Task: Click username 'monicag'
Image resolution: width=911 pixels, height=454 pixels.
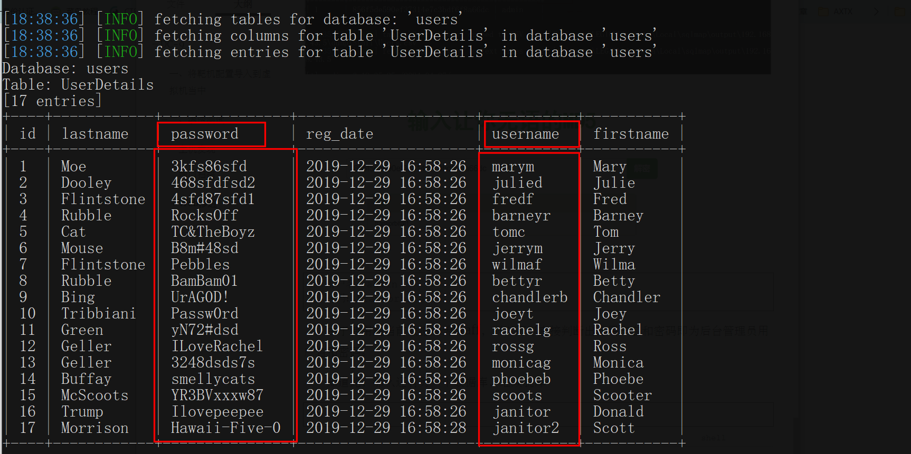Action: [521, 363]
